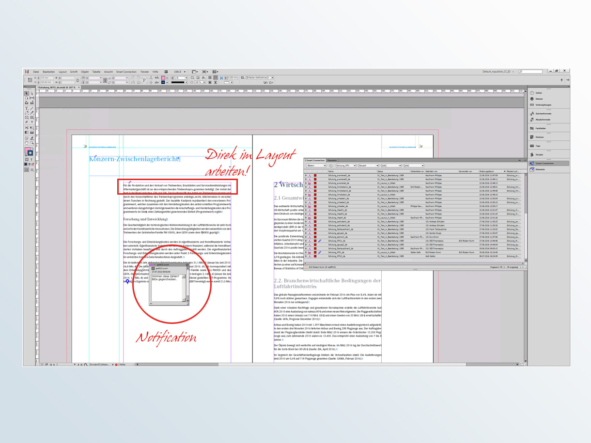Select the Page tool in the toolbox
The image size is (591, 443).
27,98
